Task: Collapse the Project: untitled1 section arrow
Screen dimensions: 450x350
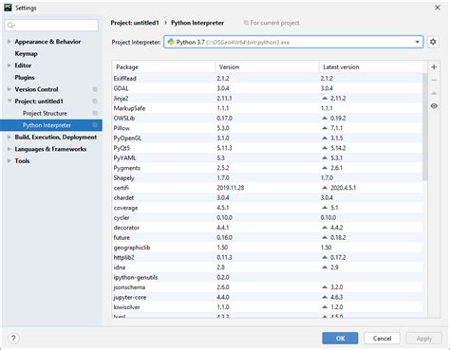Action: (9, 101)
